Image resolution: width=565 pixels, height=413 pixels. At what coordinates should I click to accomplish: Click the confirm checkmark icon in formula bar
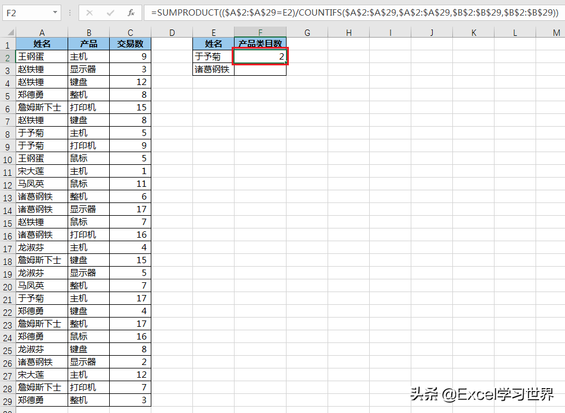click(x=110, y=13)
